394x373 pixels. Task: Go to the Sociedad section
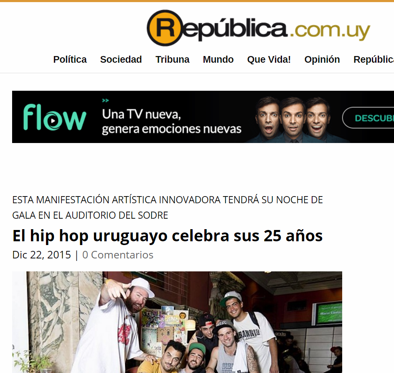coord(121,60)
